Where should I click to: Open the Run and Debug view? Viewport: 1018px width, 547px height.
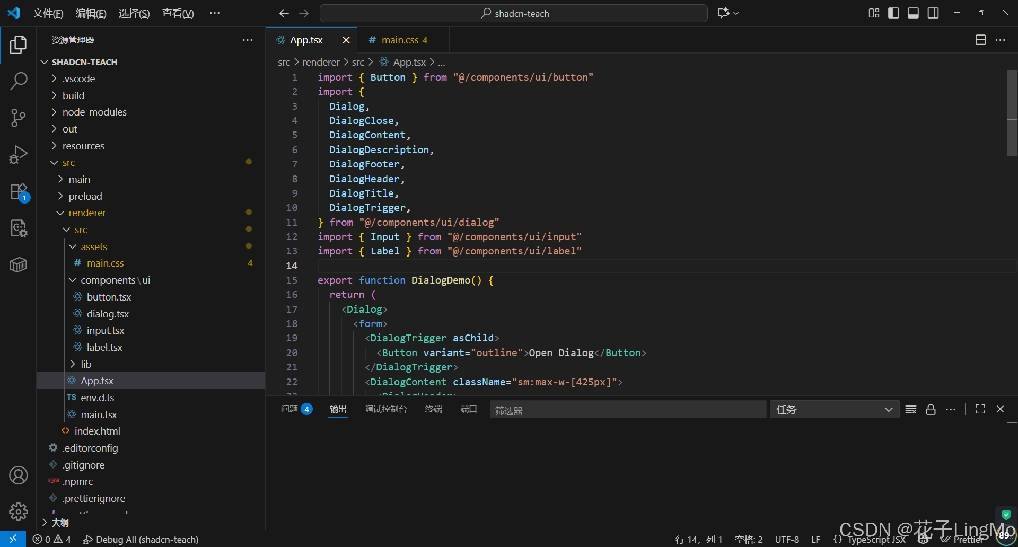19,154
